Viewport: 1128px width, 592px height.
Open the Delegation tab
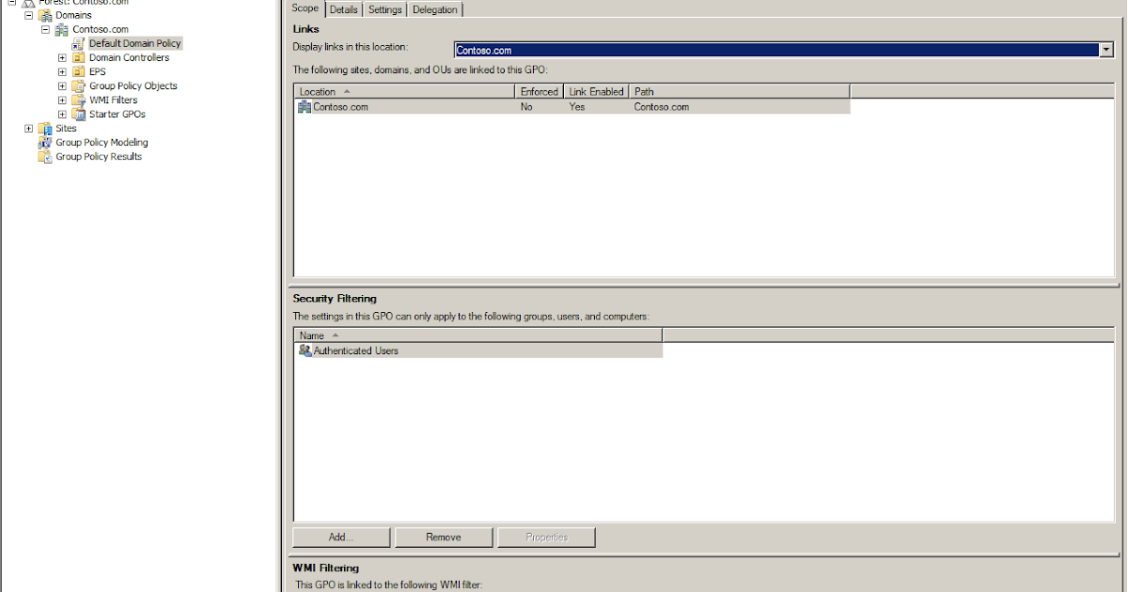(434, 8)
